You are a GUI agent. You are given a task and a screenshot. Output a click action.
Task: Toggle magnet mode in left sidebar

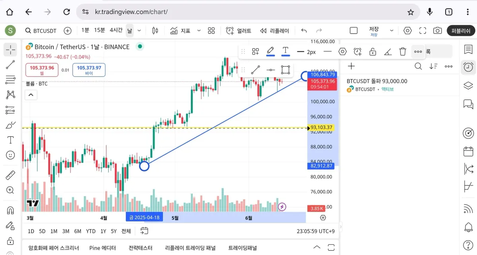(10, 210)
